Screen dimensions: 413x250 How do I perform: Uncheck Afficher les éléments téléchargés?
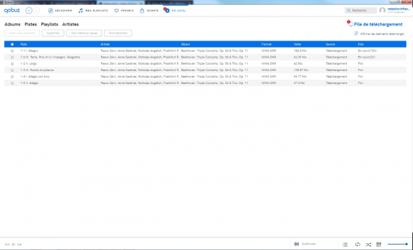[x=356, y=34]
